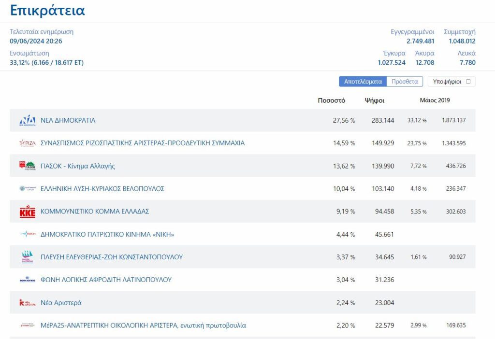This screenshot has height=339, width=495.
Task: Open the ΜέΡΑ25-ΑΝΑΤΡΕΠΤΙΚΗ ΟΙΚΟΛΟΓΙΚΗ ΑΡΙΣΤΕΡΑ link
Action: coord(143,325)
